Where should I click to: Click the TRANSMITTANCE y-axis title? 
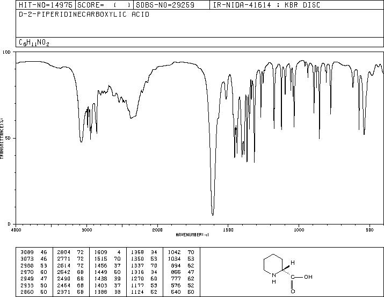[2, 139]
